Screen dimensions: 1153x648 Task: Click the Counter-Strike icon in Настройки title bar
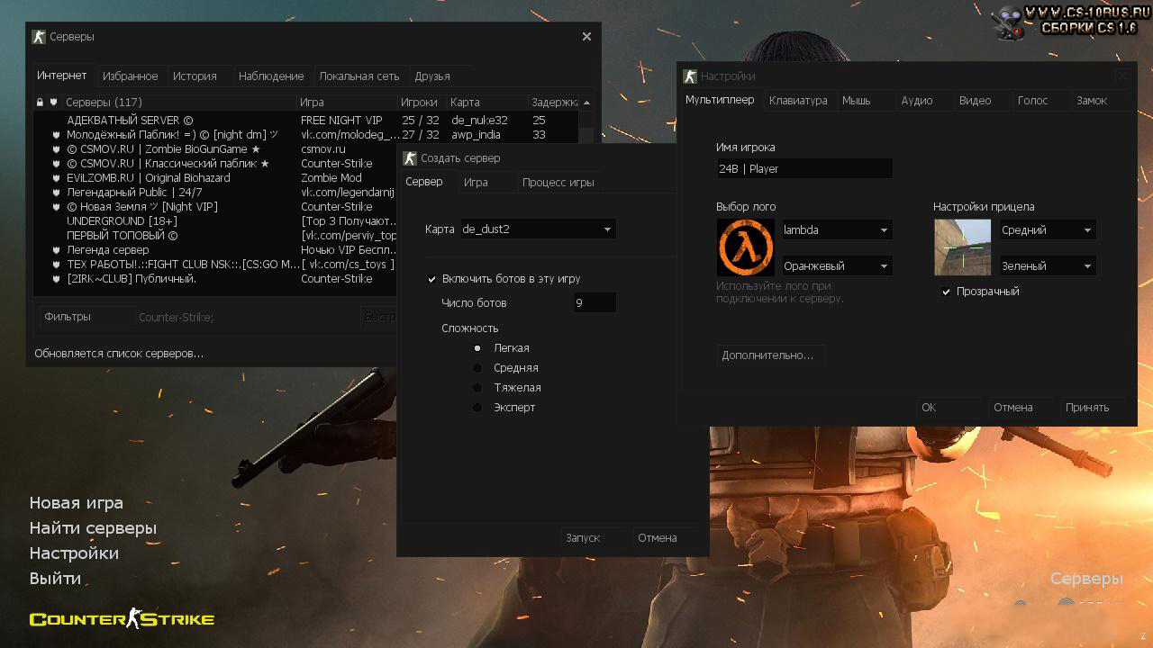coord(690,76)
